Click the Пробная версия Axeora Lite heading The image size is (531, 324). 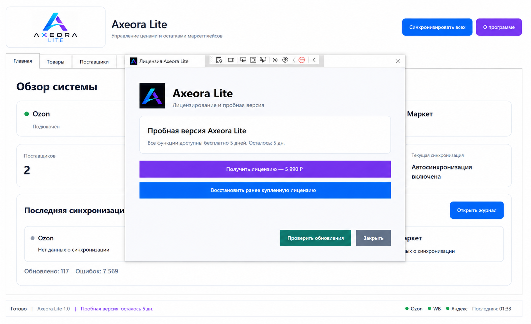point(197,131)
